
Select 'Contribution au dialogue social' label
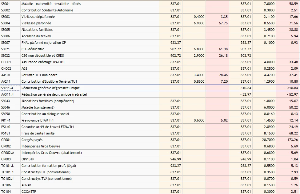[x=45, y=114]
